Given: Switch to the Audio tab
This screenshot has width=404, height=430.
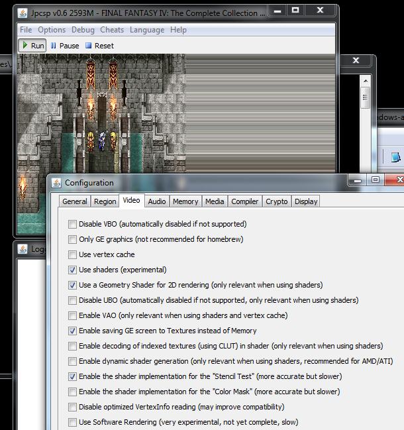Looking at the screenshot, I should [x=157, y=201].
